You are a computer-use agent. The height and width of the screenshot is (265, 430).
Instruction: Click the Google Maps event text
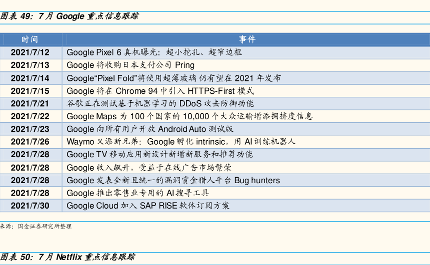point(189,116)
